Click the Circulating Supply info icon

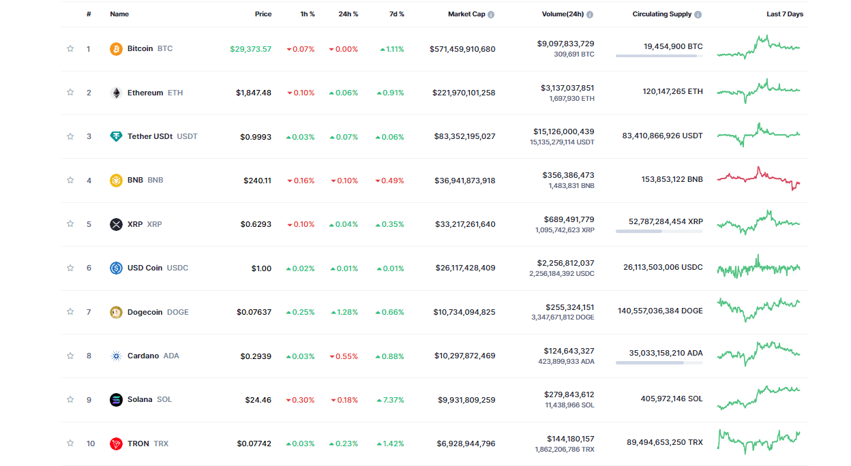(698, 14)
